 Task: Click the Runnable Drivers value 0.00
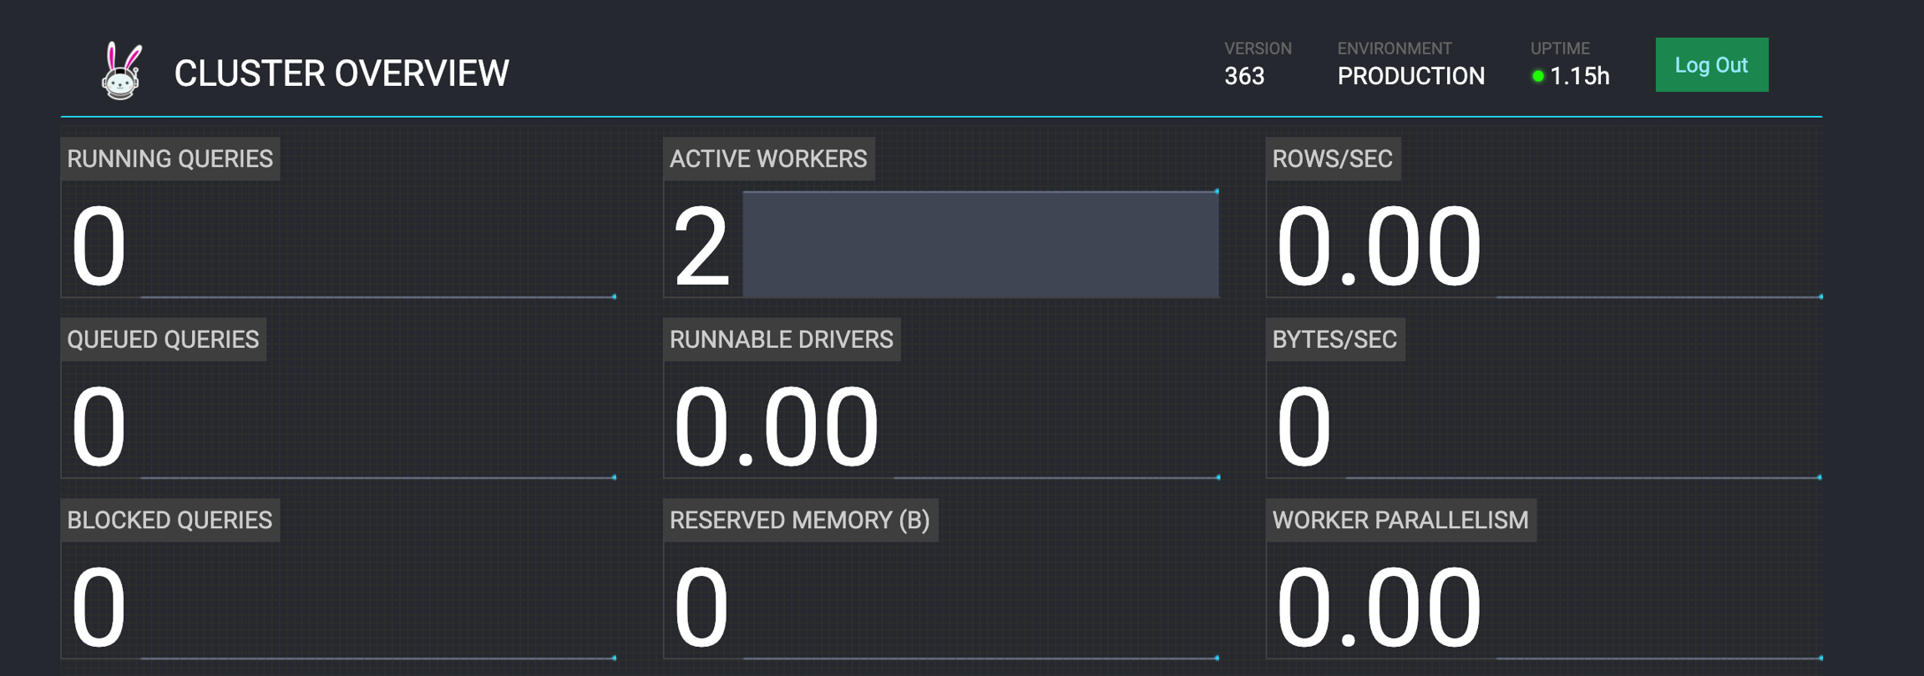pos(776,428)
